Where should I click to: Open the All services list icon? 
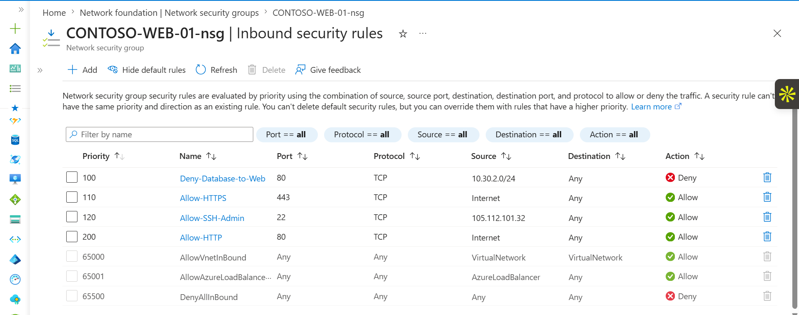click(x=15, y=89)
